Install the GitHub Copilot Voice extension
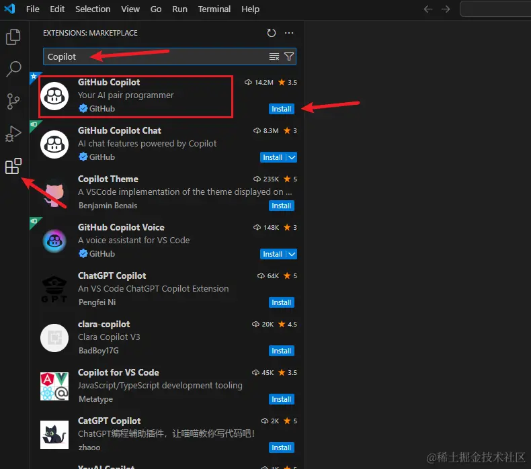Viewport: 531px width, 469px height. (273, 254)
